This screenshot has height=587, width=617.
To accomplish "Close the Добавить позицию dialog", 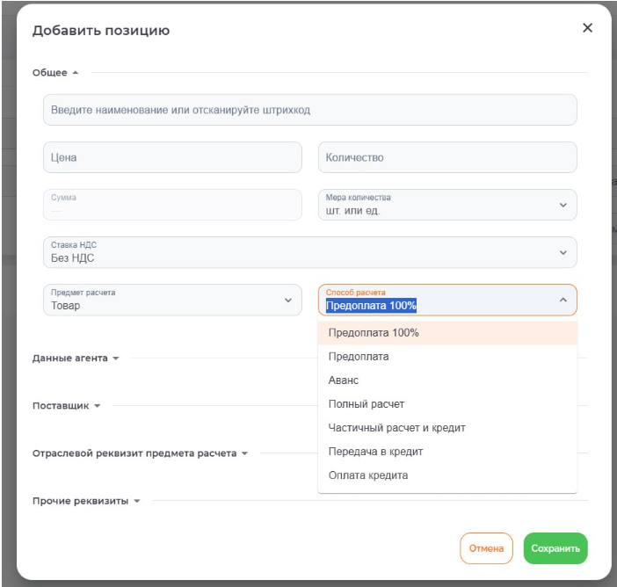I will point(588,28).
